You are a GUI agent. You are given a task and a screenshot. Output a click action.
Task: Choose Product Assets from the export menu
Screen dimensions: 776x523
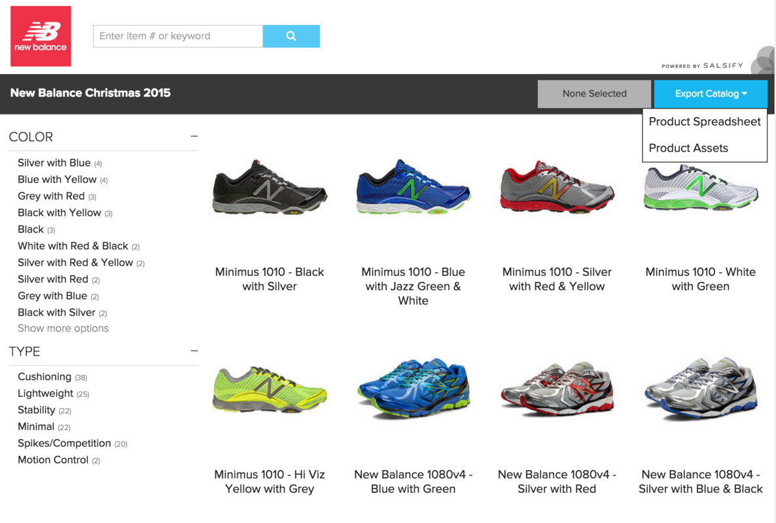coord(688,148)
